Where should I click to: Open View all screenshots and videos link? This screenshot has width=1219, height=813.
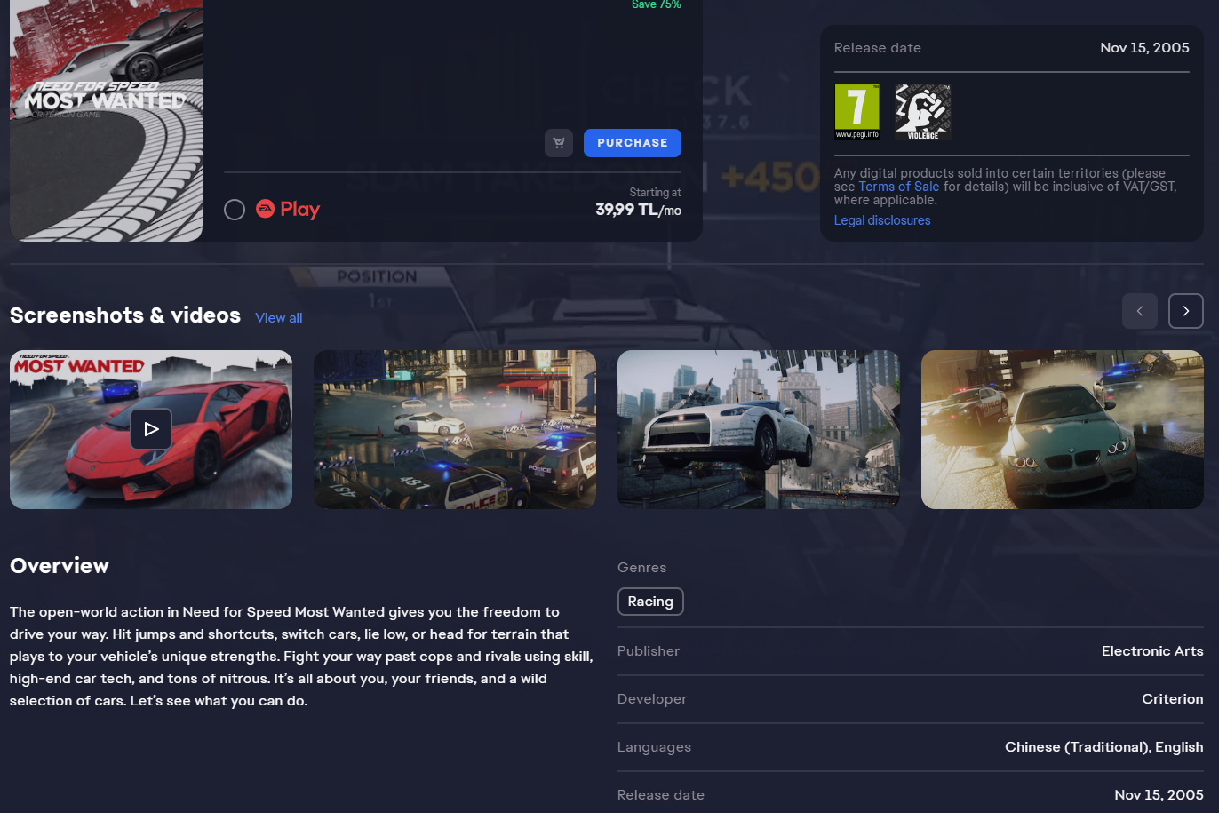pyautogui.click(x=279, y=318)
